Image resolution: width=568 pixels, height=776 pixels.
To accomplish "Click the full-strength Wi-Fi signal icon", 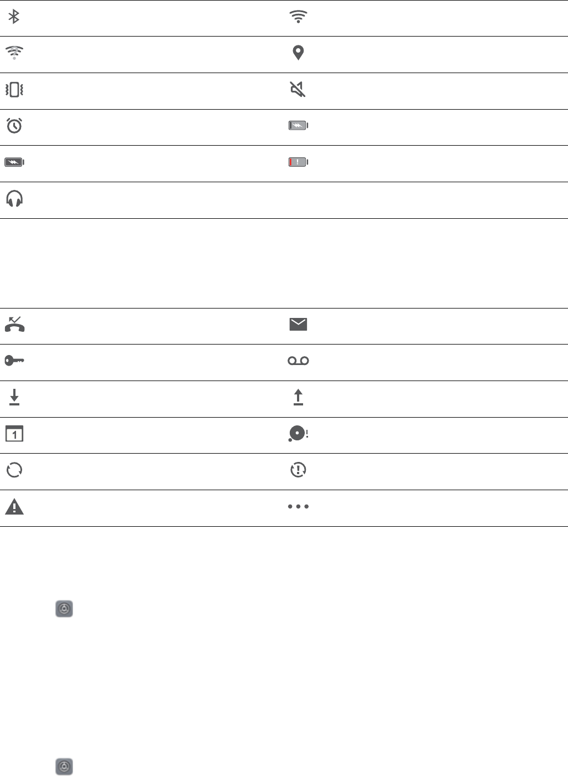I will (x=298, y=17).
